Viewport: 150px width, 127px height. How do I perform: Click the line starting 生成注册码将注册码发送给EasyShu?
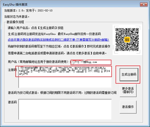54,34
